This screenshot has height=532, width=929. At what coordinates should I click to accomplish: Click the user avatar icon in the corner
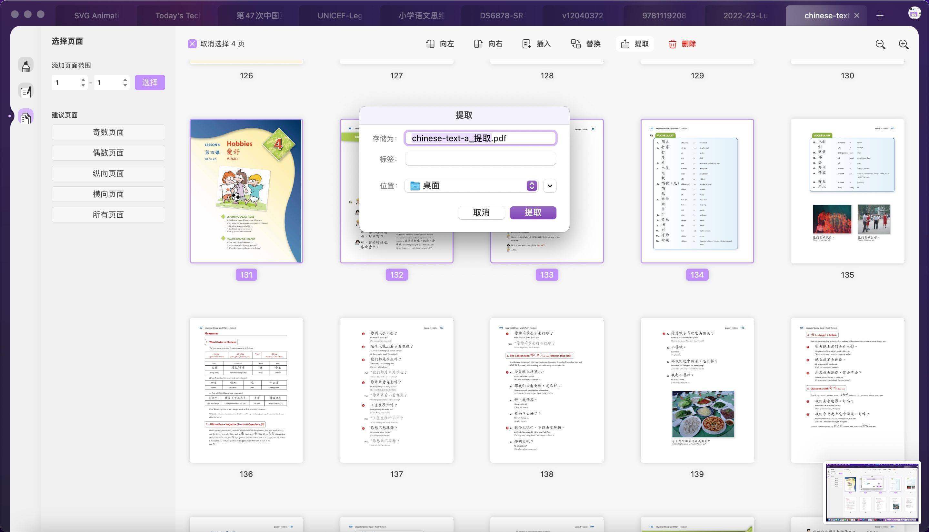(x=914, y=13)
